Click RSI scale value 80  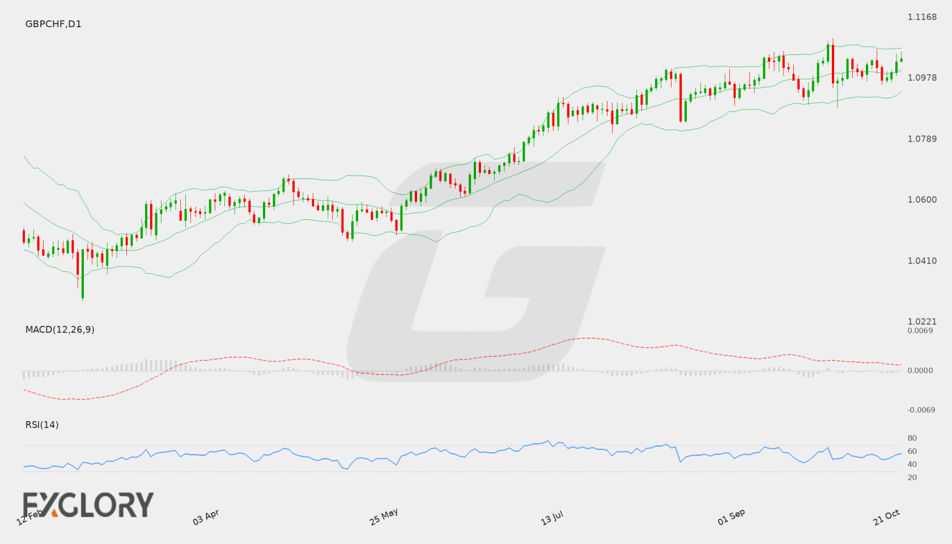[912, 438]
